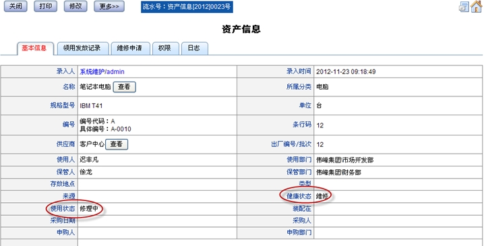This screenshot has width=484, height=246.
Task: Click the 存放地点 field label
Action: (x=63, y=184)
